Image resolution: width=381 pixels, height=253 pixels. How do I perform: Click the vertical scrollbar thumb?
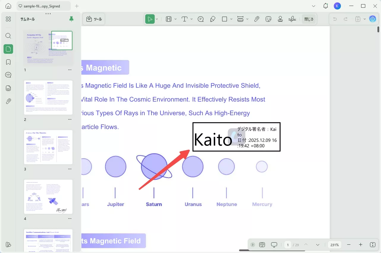378,29
